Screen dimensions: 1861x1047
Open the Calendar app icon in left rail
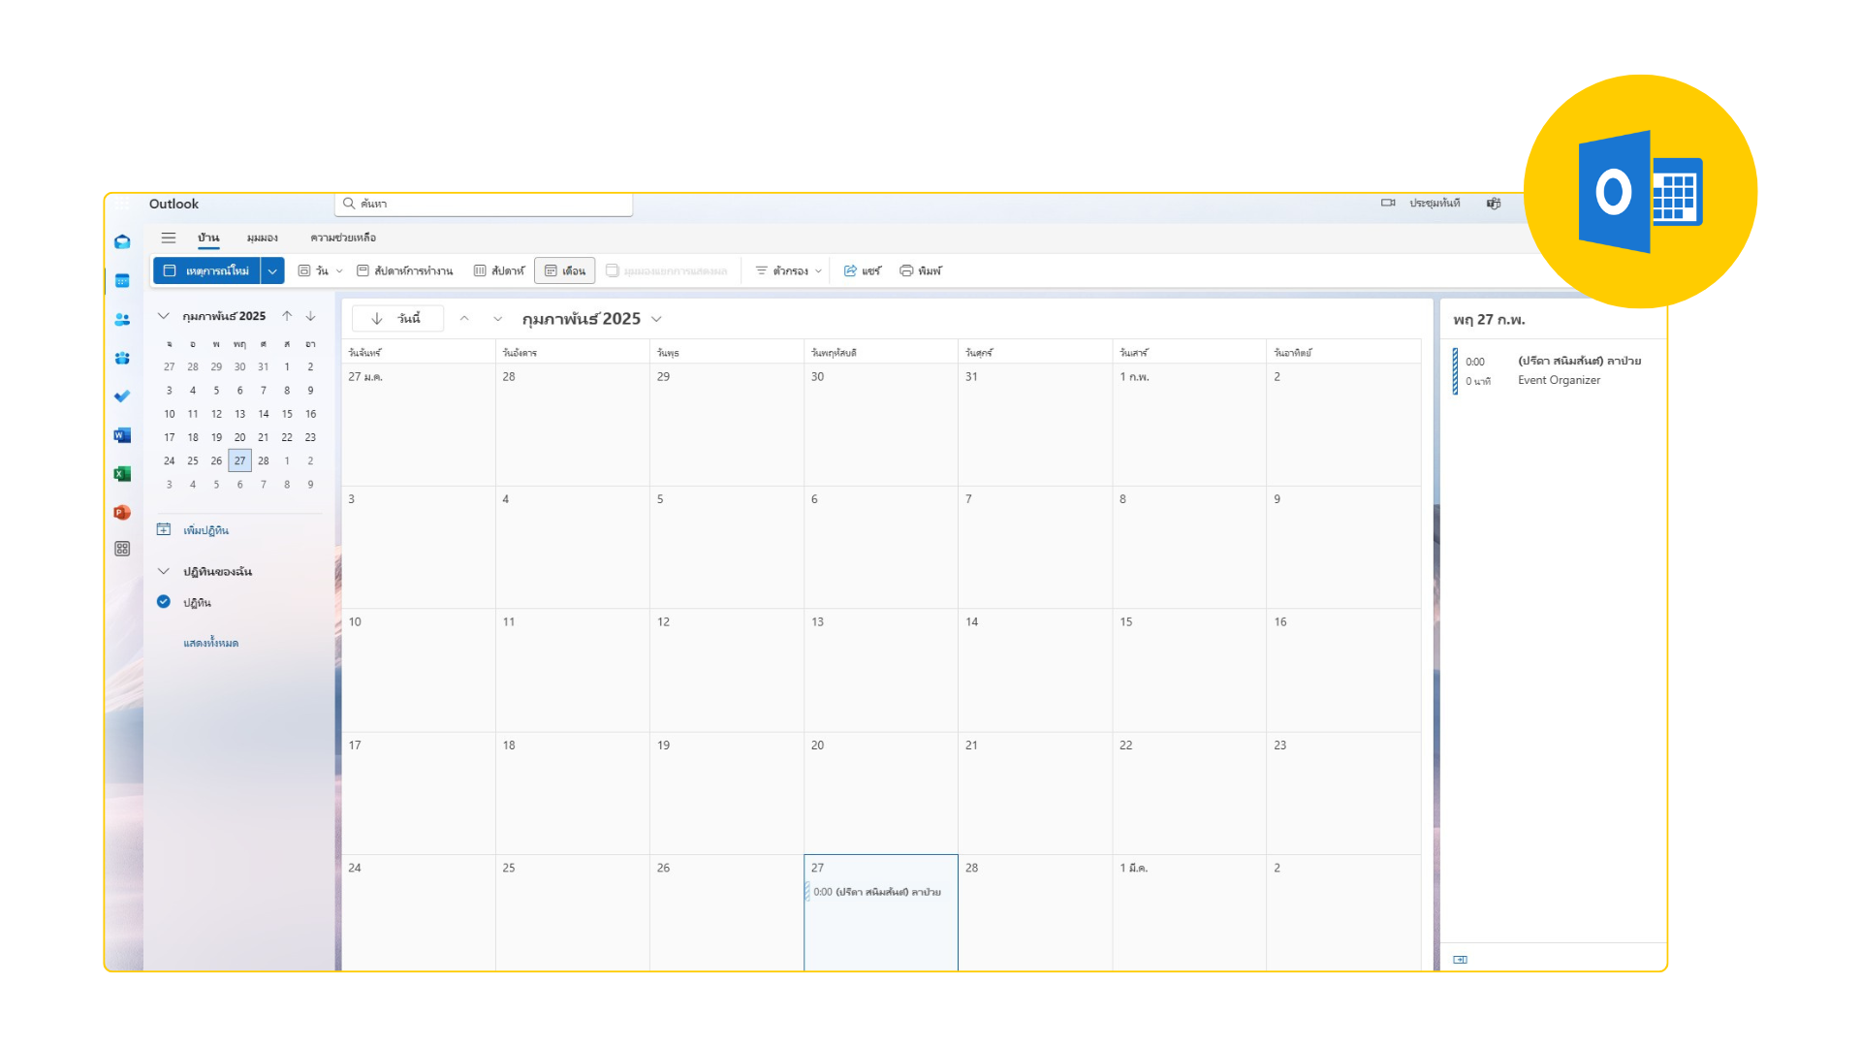[x=122, y=281]
